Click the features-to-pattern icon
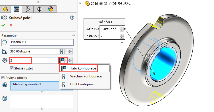Screen dimensions: 214x112 pos(5,85)
